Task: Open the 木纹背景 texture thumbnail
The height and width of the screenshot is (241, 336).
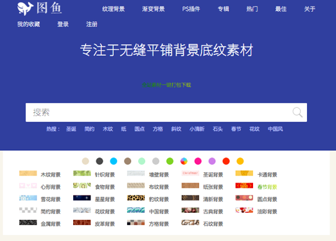Action: pyautogui.click(x=28, y=174)
